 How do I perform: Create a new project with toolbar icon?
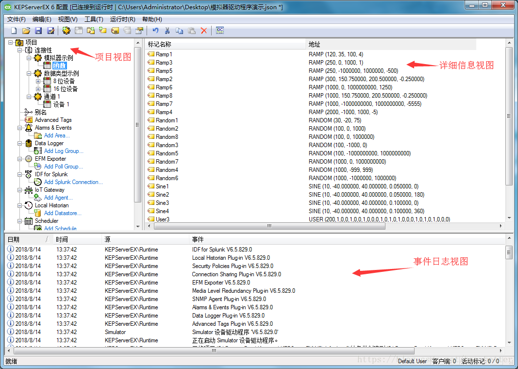point(14,31)
